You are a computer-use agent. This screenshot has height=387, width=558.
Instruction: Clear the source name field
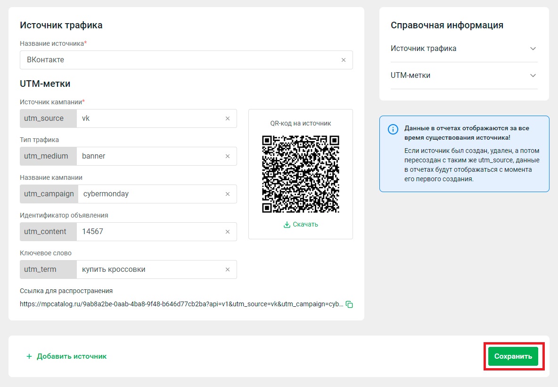[343, 60]
